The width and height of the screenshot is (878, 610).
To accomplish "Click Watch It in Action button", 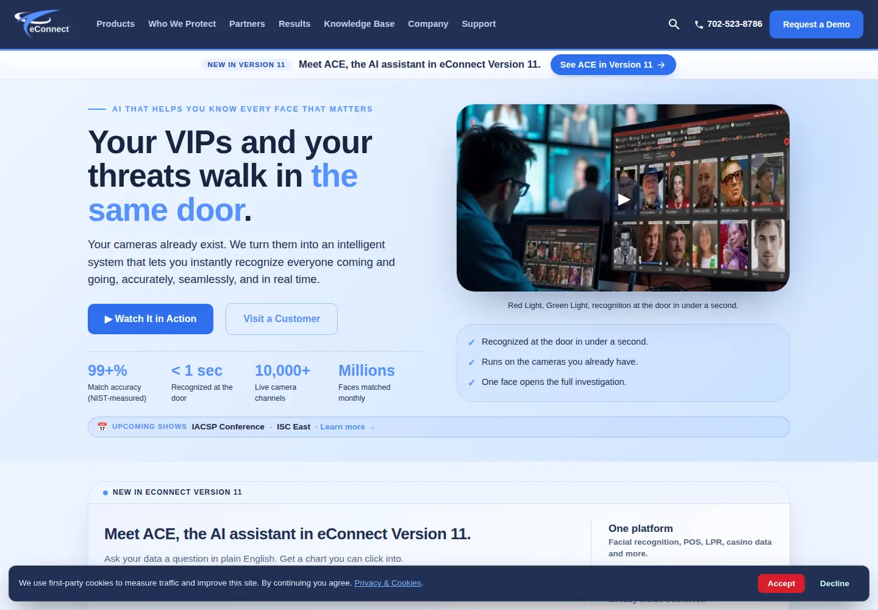I will [x=151, y=319].
